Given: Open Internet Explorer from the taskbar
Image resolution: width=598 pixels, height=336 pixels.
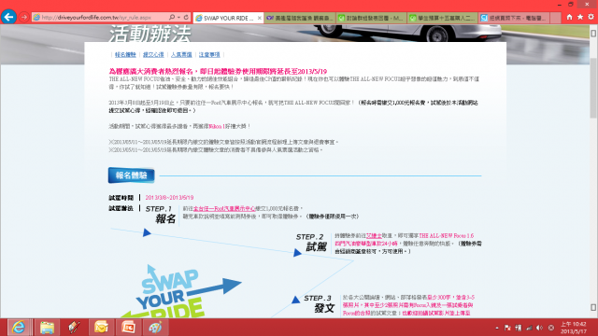Looking at the screenshot, I should 19,328.
